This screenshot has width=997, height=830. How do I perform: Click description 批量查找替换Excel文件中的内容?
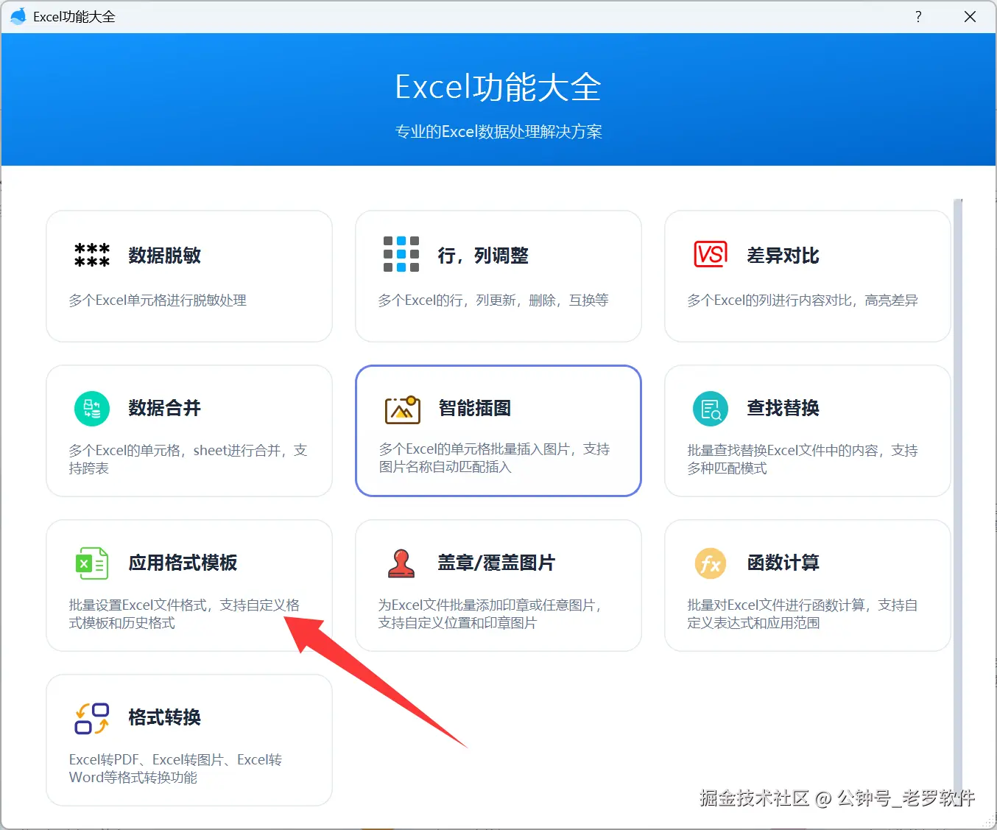[x=803, y=460]
